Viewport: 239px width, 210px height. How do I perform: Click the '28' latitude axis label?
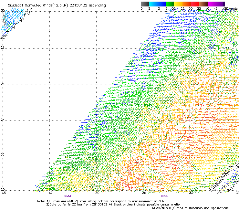tap(3, 48)
